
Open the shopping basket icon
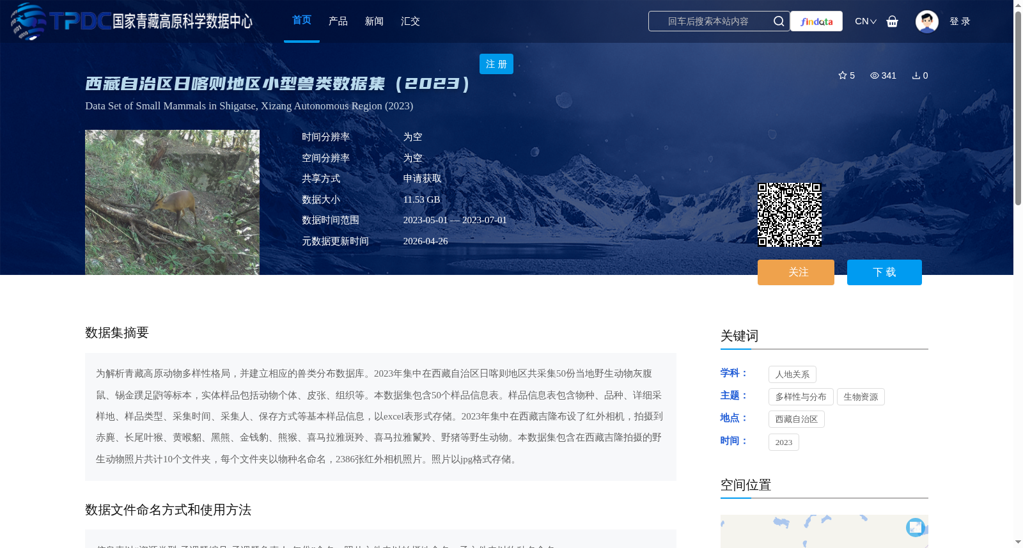893,21
